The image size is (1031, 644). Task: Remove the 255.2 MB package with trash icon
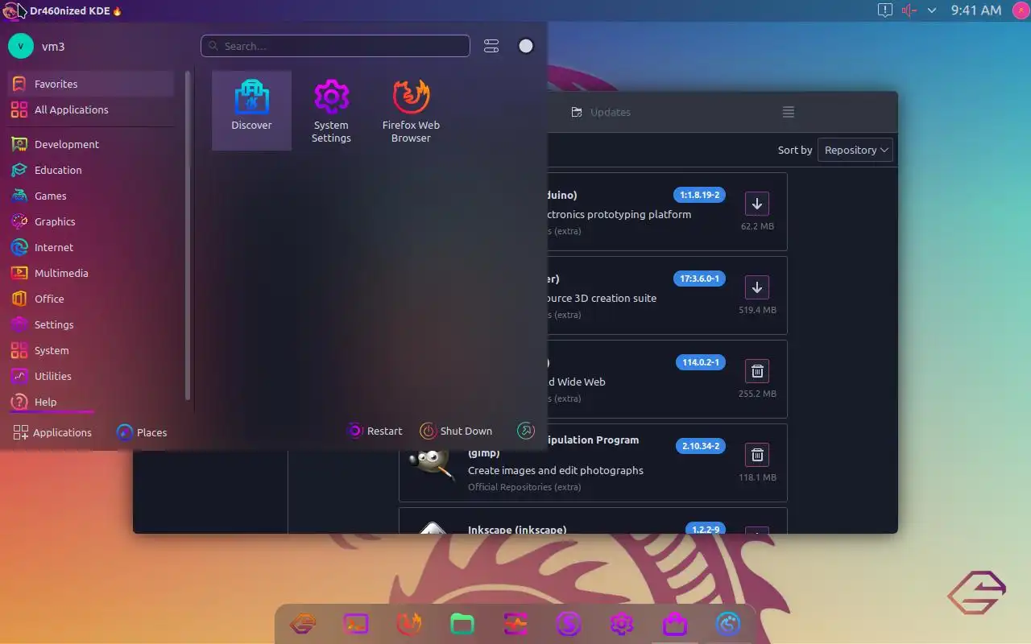pyautogui.click(x=757, y=371)
